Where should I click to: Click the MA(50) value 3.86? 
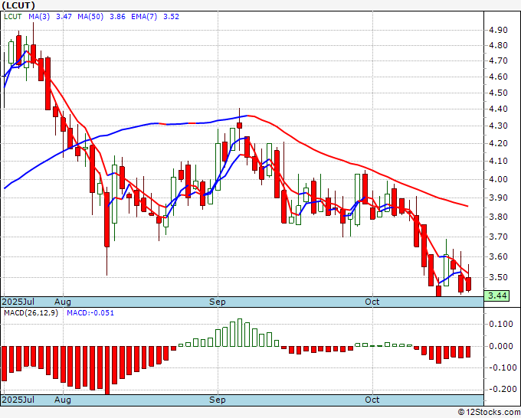[x=117, y=17]
